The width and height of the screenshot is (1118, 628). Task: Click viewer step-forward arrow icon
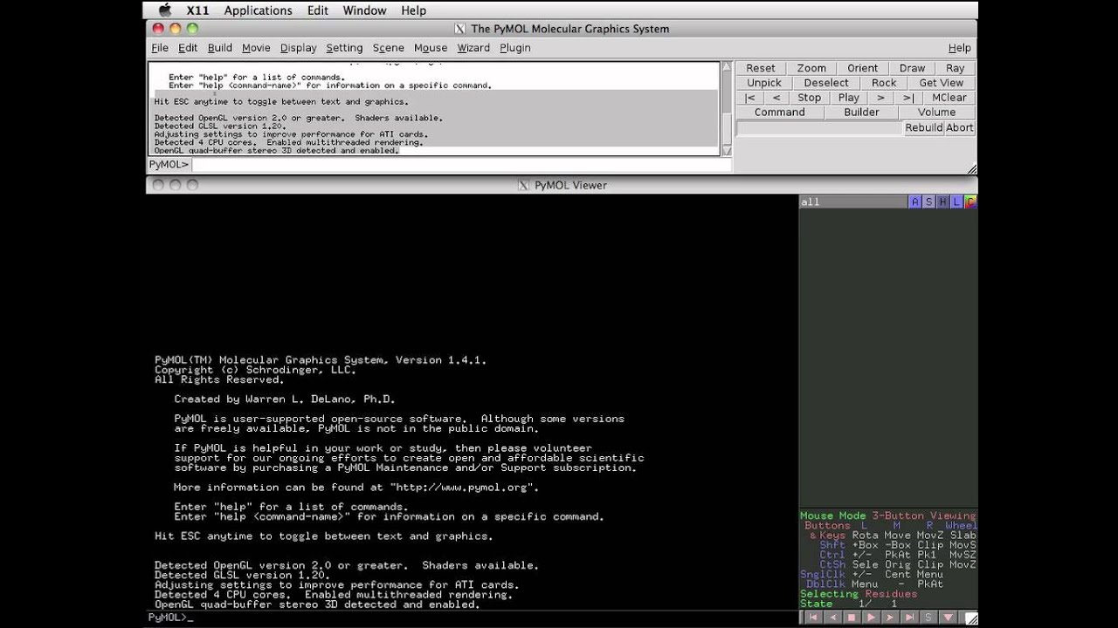tap(890, 618)
